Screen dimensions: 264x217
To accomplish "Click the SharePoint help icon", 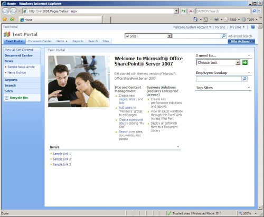I will (253, 27).
